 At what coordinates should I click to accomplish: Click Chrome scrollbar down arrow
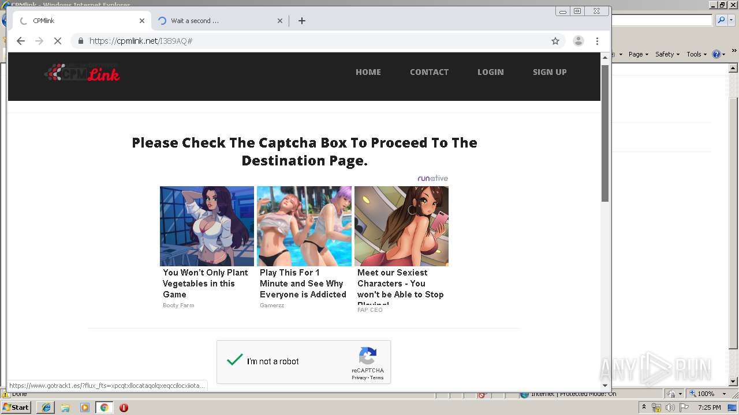[x=605, y=385]
